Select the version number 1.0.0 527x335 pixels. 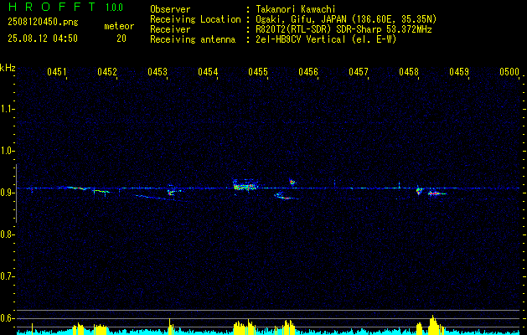point(114,7)
